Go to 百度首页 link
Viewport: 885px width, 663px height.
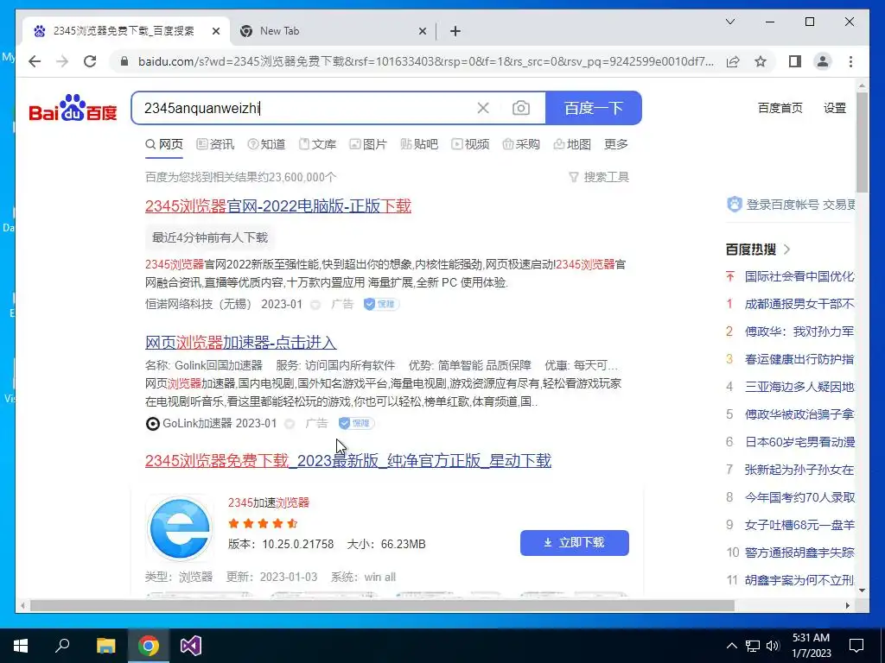pos(780,108)
